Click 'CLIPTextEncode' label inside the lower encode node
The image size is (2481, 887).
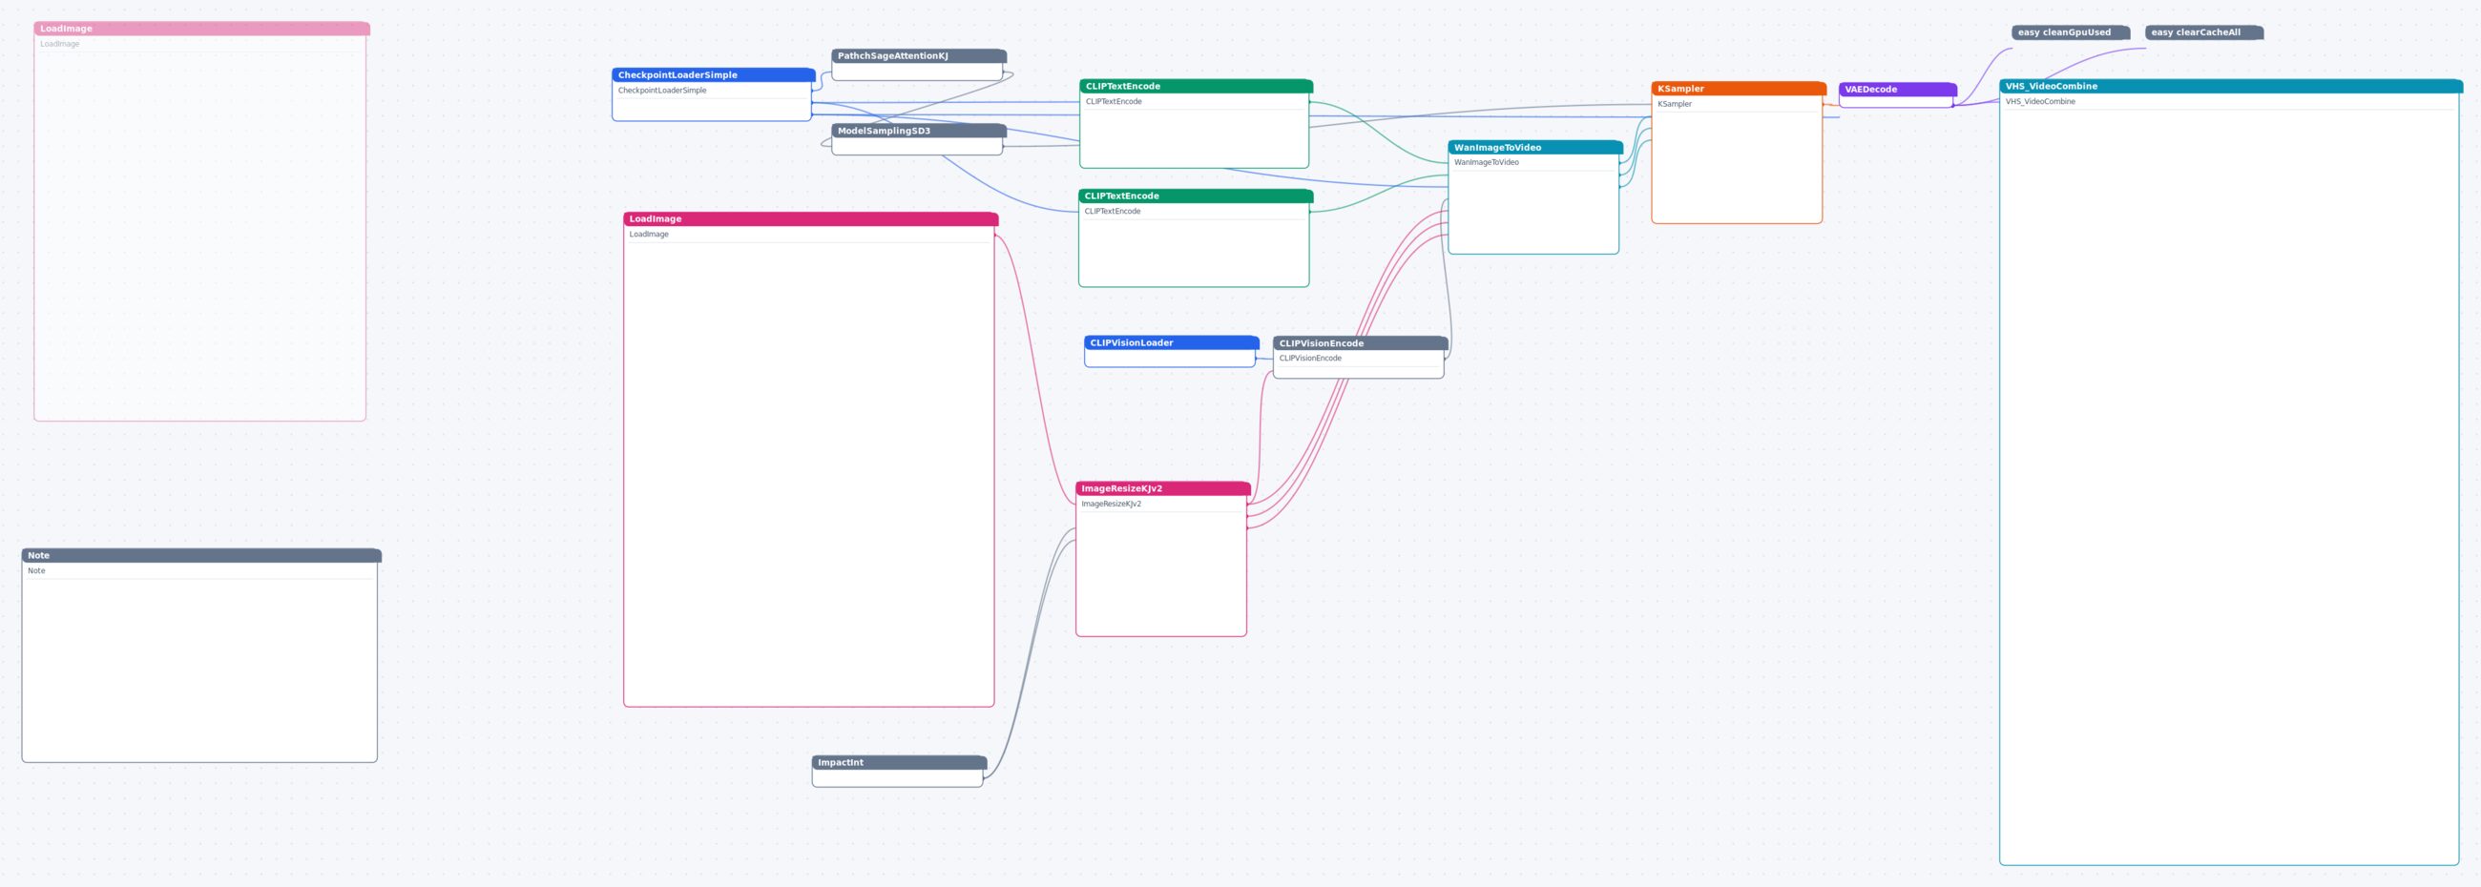coord(1113,212)
